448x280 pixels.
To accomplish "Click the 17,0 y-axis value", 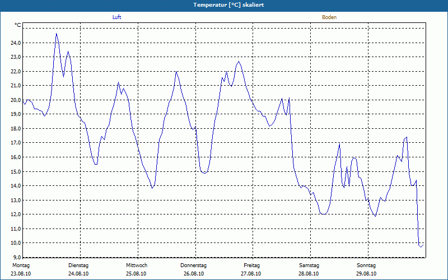I will pyautogui.click(x=16, y=143).
